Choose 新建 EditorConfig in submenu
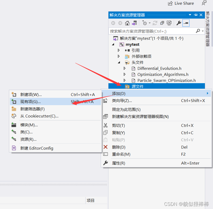213x209 pixels. tap(55, 148)
